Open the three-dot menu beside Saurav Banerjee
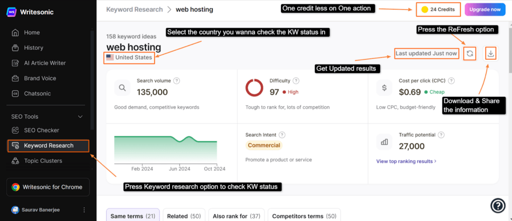Viewport: 512px width, 221px height. 84,210
